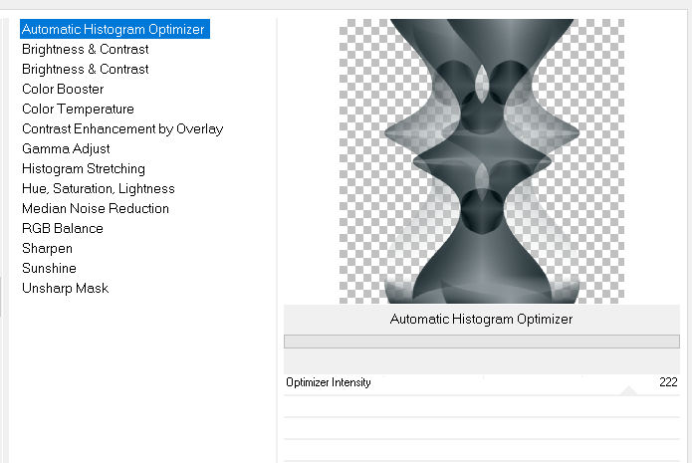Pick Contrast Enhancement by Overlay filter
This screenshot has height=463, width=692.
122,128
